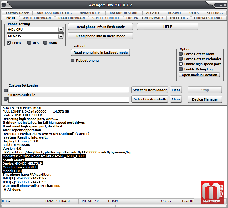The height and width of the screenshot is (208, 228).
Task: Click the Model: F103 line
Action: 12,171
